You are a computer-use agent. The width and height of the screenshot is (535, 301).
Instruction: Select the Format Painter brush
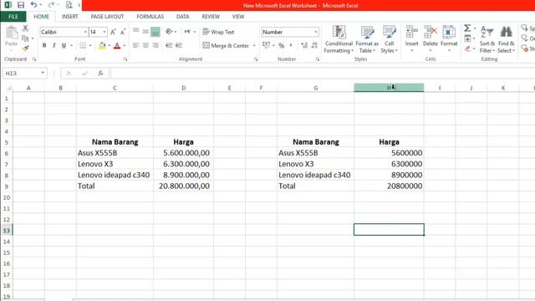pos(25,48)
